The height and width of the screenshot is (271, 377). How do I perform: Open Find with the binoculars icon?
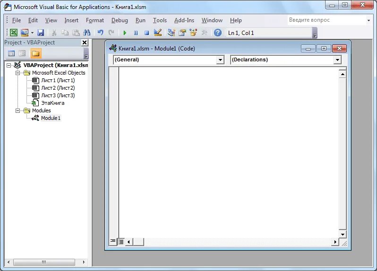[87, 33]
